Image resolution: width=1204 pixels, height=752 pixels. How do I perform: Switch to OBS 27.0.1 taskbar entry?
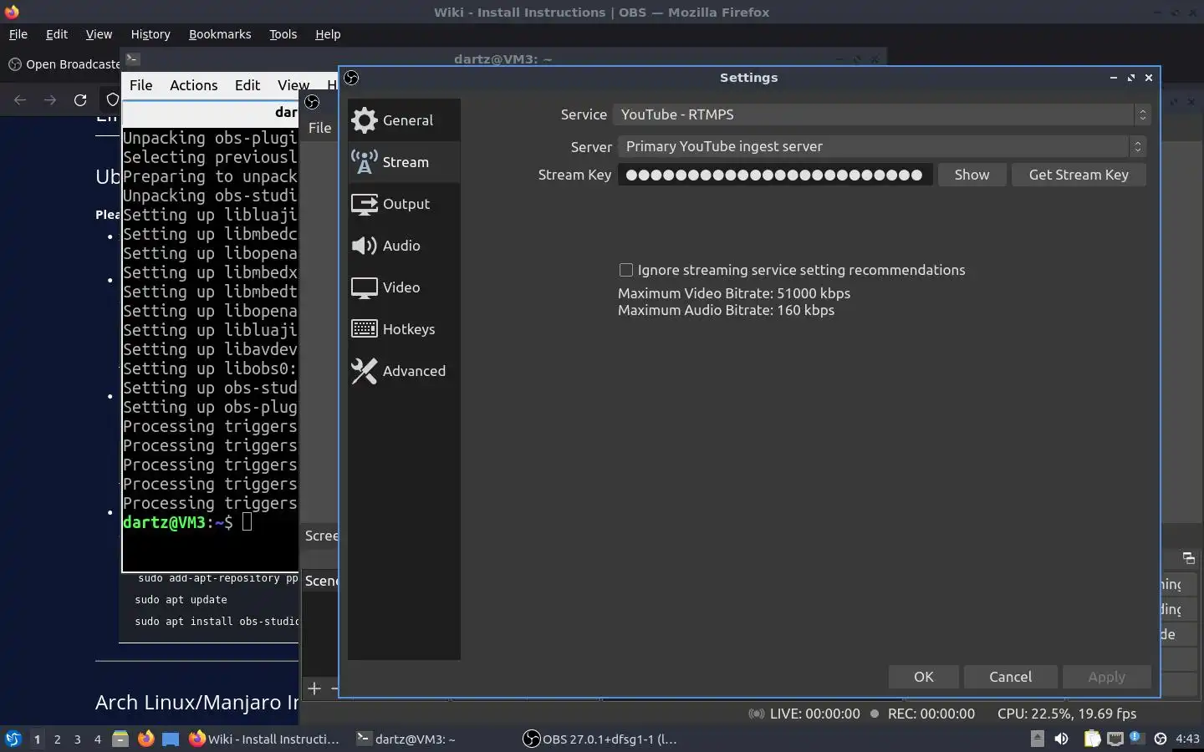click(x=600, y=739)
